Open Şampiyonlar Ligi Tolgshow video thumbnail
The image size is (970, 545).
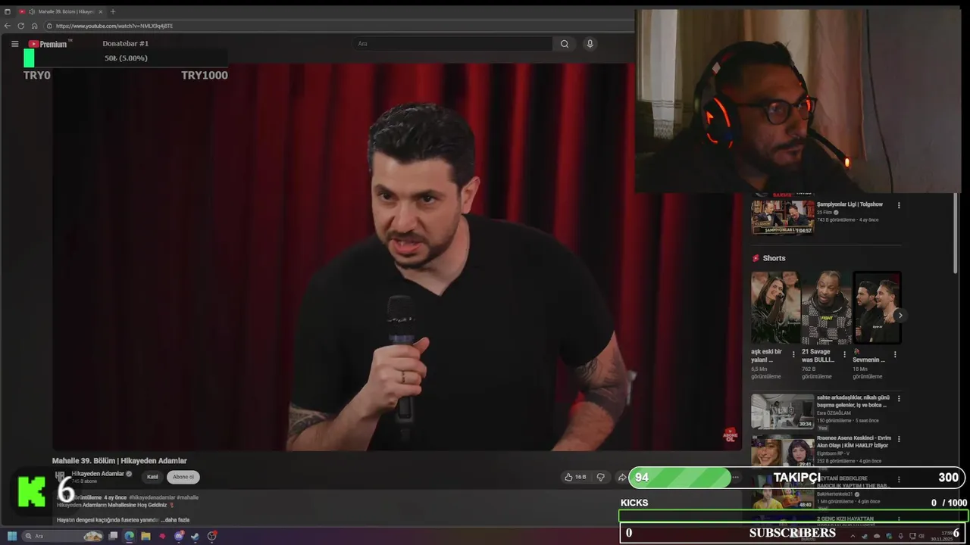tap(782, 216)
